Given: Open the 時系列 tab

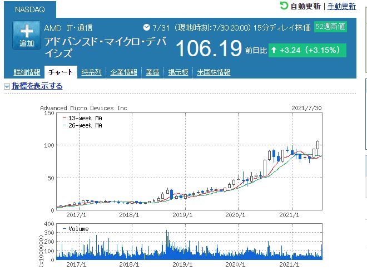Looking at the screenshot, I should pyautogui.click(x=91, y=72).
